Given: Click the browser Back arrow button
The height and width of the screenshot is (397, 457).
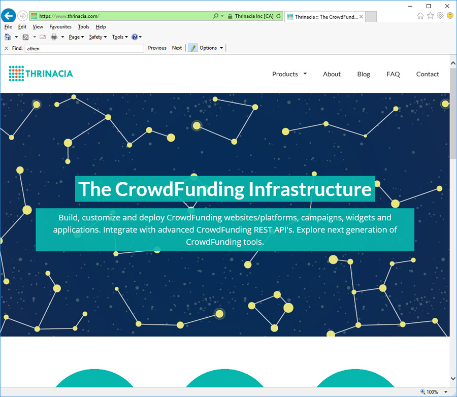Looking at the screenshot, I should coord(9,15).
